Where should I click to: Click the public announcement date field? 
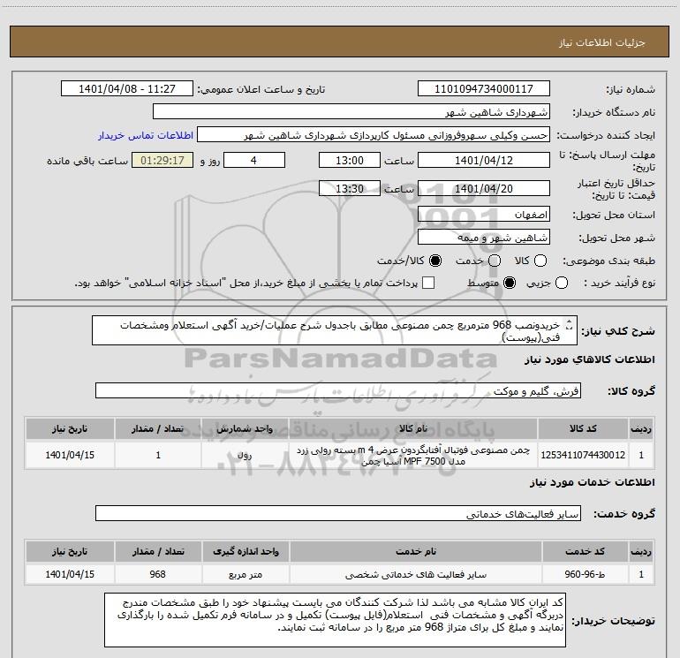(x=127, y=89)
